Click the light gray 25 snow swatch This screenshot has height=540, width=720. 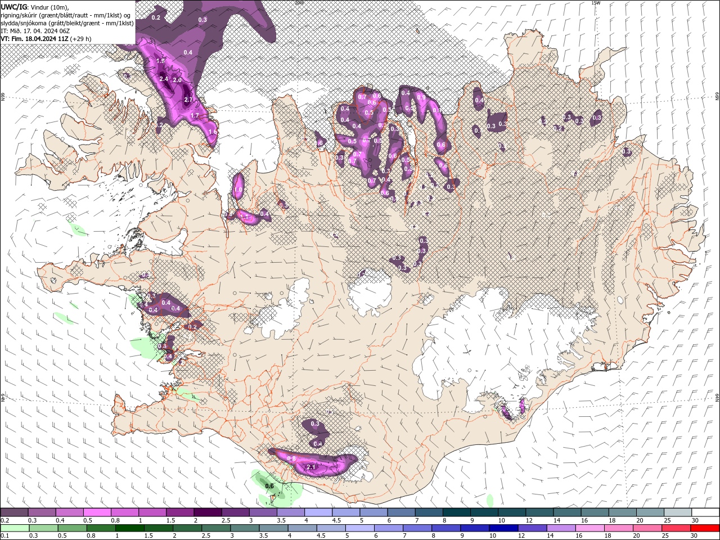(677, 512)
